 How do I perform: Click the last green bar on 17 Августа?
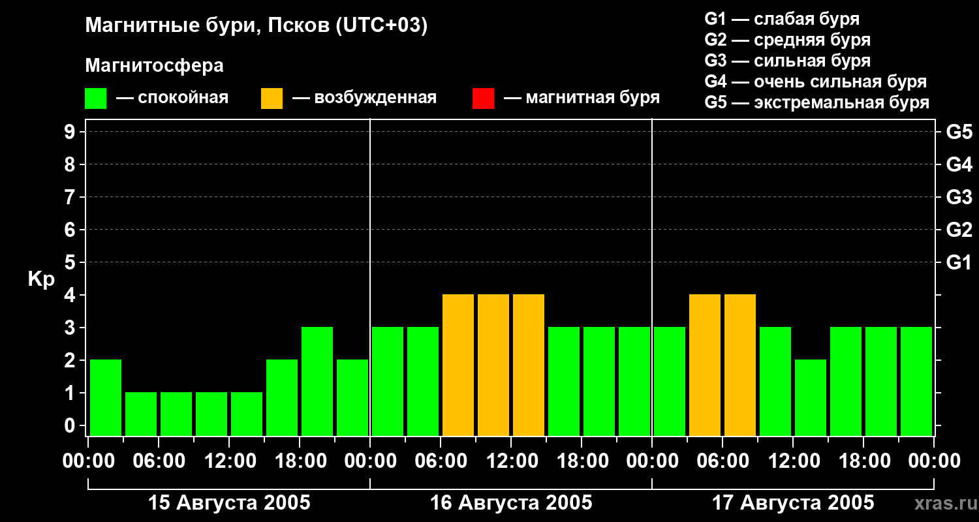point(916,381)
